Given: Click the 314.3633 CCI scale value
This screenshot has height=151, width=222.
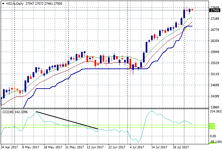Looking at the screenshot, I should [215, 111].
